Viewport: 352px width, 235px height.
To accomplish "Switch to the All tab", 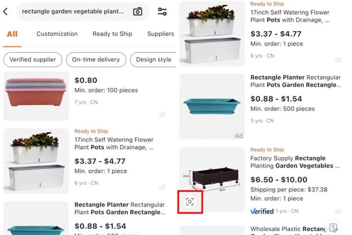I will (x=12, y=34).
